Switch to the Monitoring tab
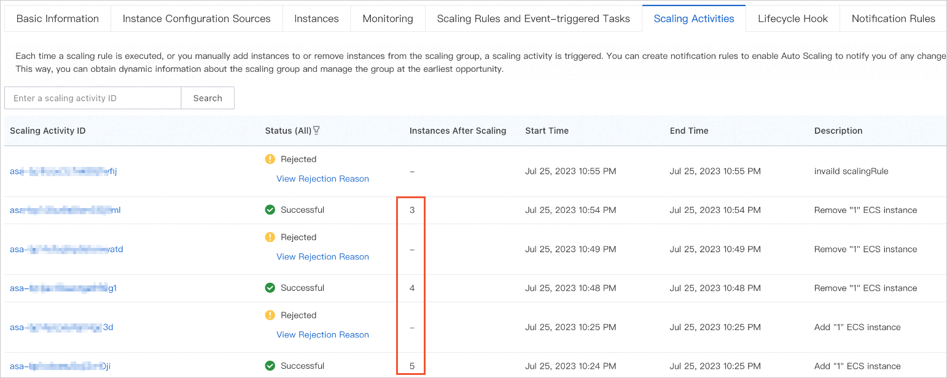Image resolution: width=947 pixels, height=378 pixels. coord(388,18)
